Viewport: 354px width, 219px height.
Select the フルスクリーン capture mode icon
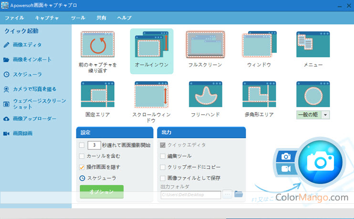click(206, 45)
